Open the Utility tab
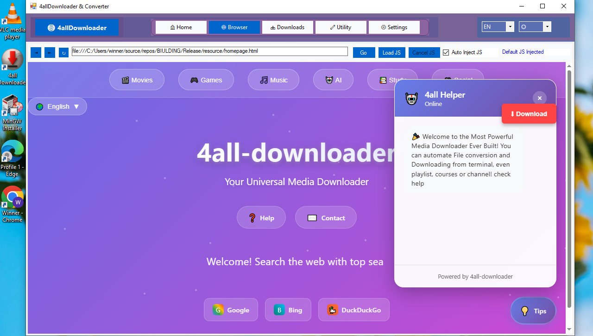 click(x=341, y=27)
